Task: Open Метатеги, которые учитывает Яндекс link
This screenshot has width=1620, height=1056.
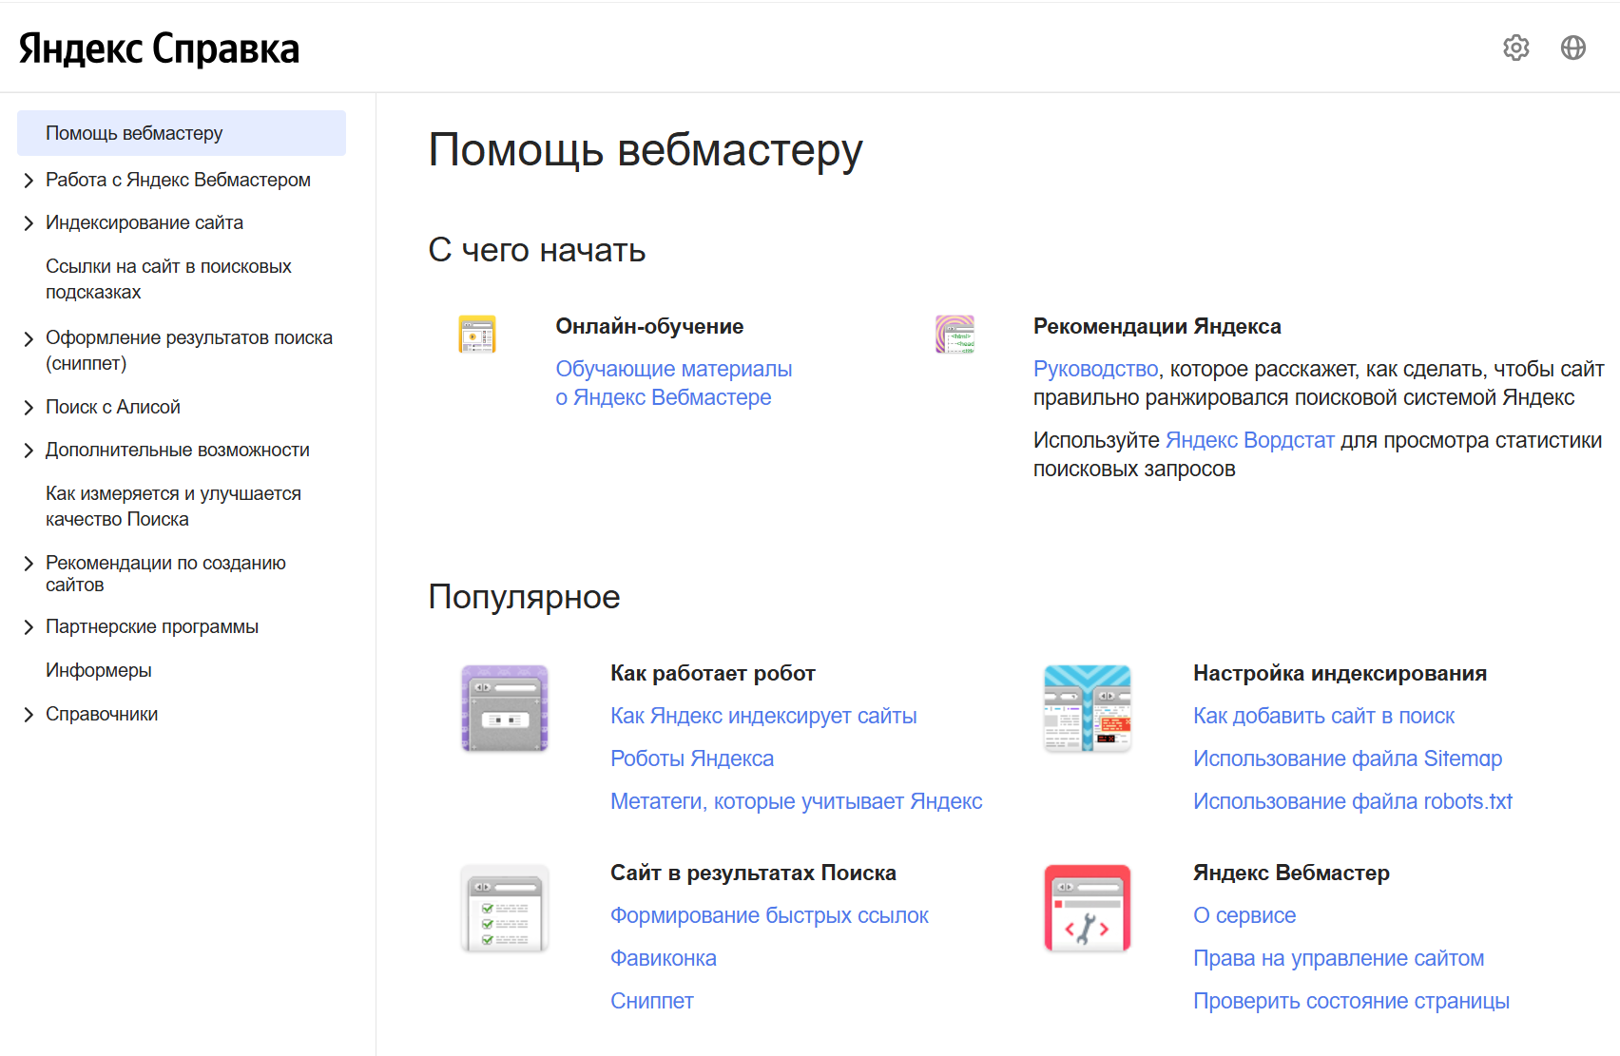Action: click(797, 801)
